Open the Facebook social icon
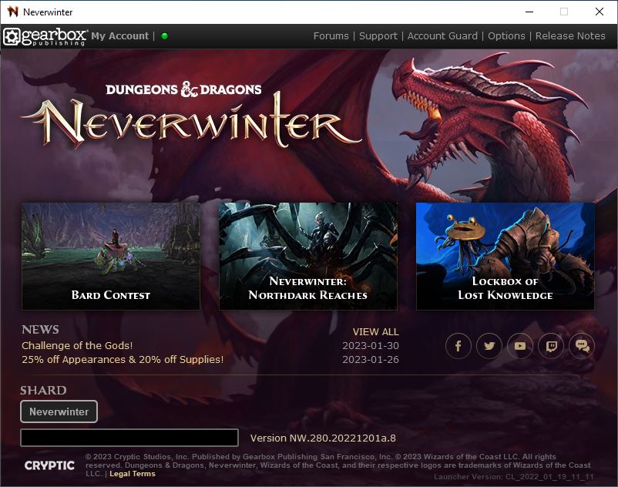 pos(458,346)
